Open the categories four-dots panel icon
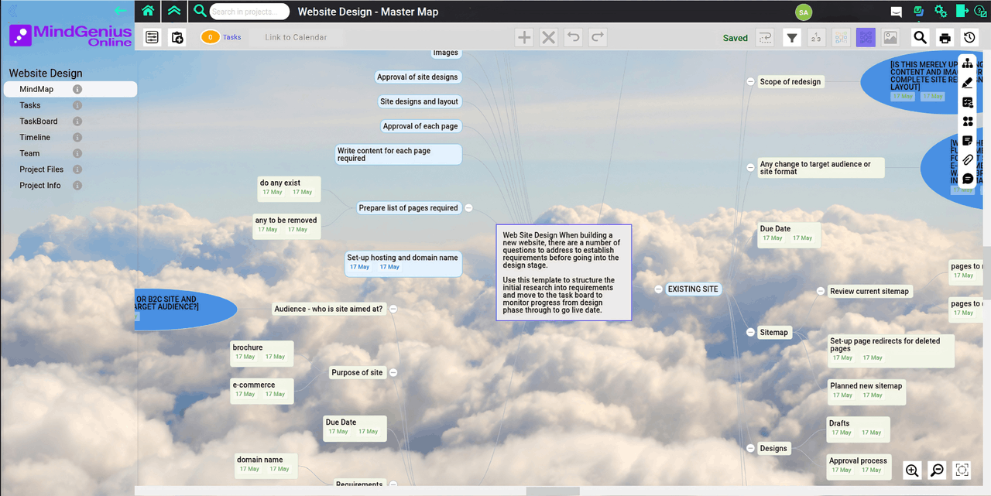 tap(968, 121)
